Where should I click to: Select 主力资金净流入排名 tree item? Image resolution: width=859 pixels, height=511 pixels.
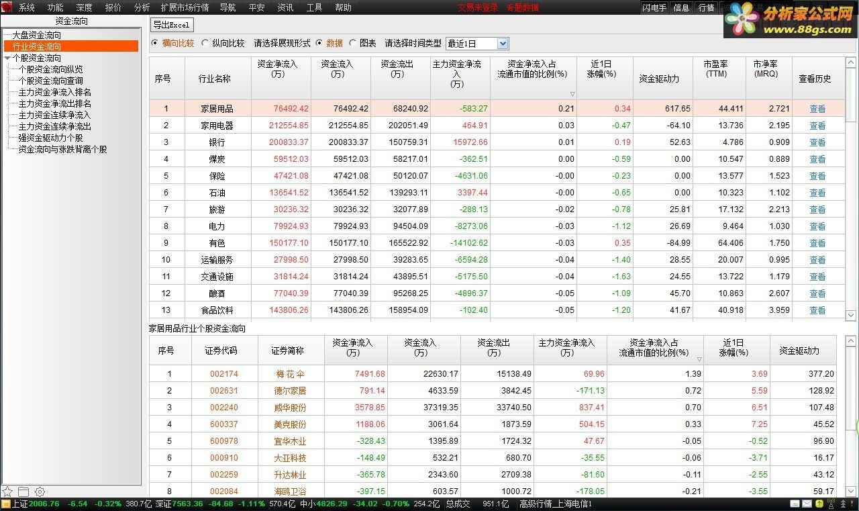click(55, 92)
